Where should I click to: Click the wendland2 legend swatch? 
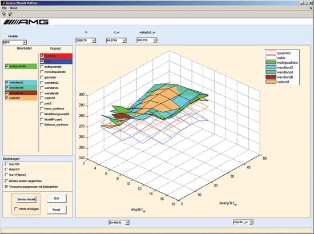(x=271, y=67)
